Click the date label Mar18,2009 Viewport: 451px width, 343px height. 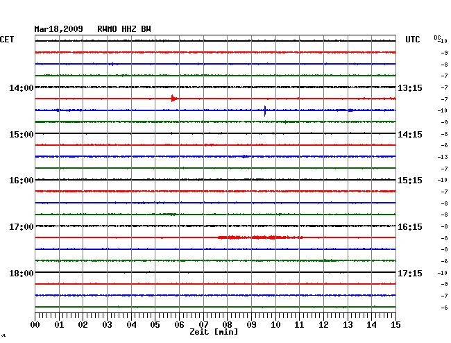(x=58, y=29)
